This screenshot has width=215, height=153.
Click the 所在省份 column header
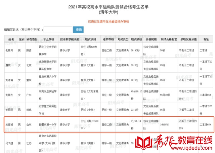pos(32,39)
